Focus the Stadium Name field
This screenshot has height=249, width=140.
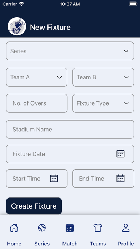(70, 129)
